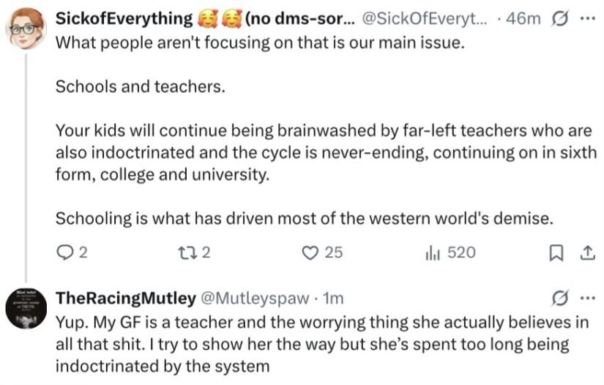
Task: Open more options menu on TheRacingMutley's reply
Action: click(x=587, y=299)
